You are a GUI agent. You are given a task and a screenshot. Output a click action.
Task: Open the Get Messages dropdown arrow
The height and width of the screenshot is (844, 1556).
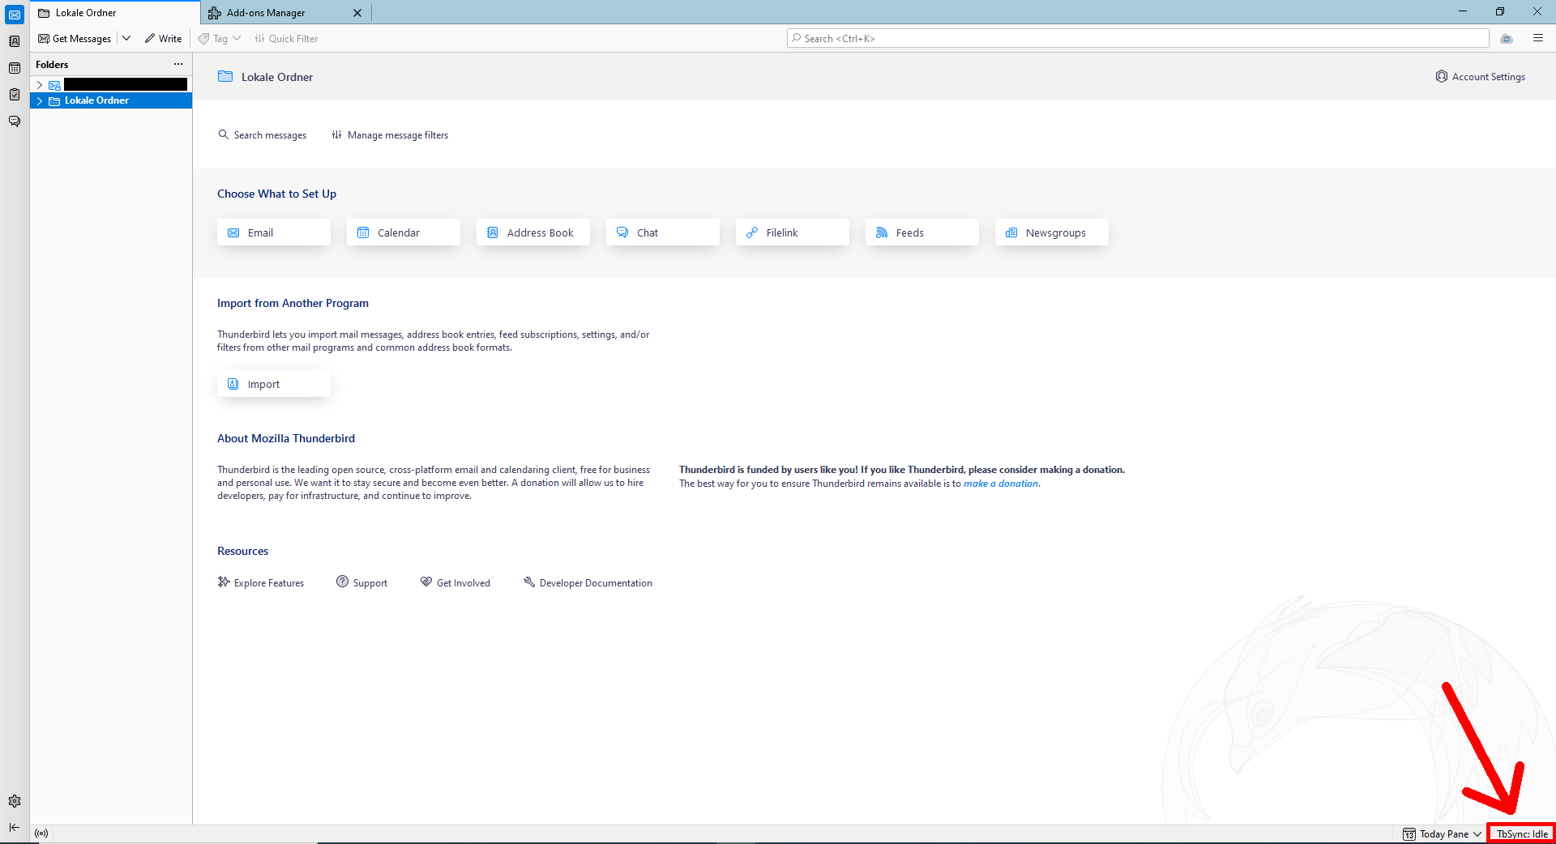(x=126, y=38)
